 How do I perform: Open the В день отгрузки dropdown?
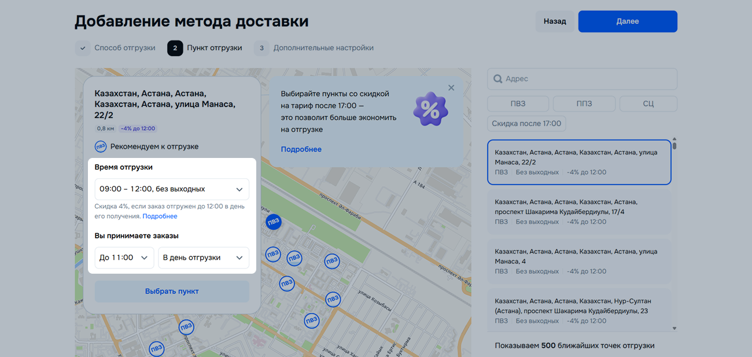[x=203, y=257]
